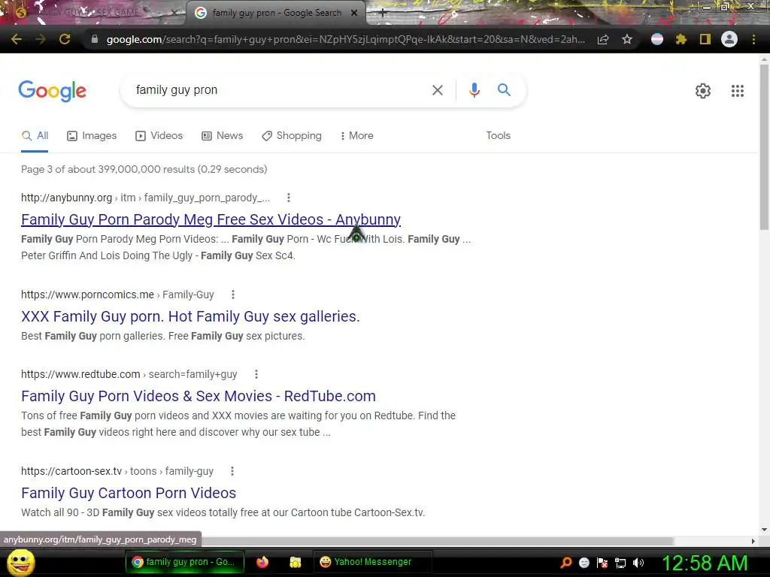Image resolution: width=770 pixels, height=577 pixels.
Task: Submit search with the magnifier icon
Action: point(504,90)
